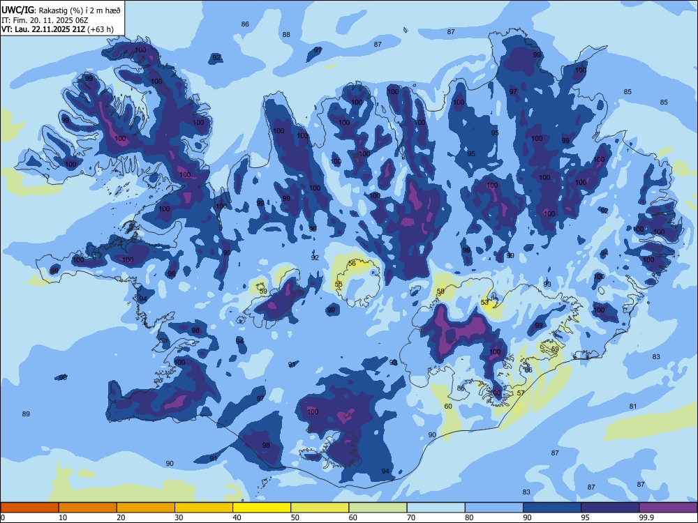The height and width of the screenshot is (523, 698).
Task: Pick the 20–30 amber legend swatch
Action: [146, 508]
